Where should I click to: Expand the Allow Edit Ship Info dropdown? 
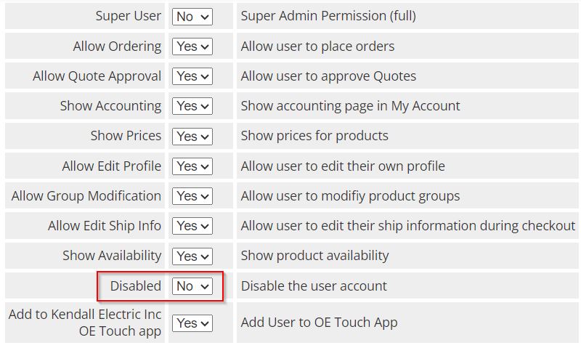coord(192,226)
